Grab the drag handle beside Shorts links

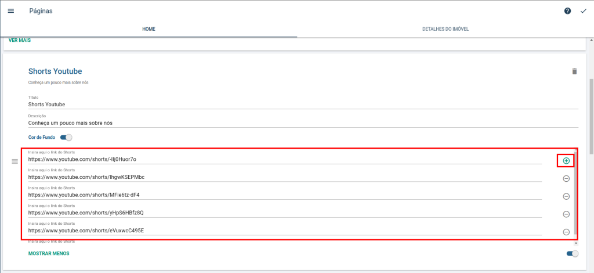[15, 161]
